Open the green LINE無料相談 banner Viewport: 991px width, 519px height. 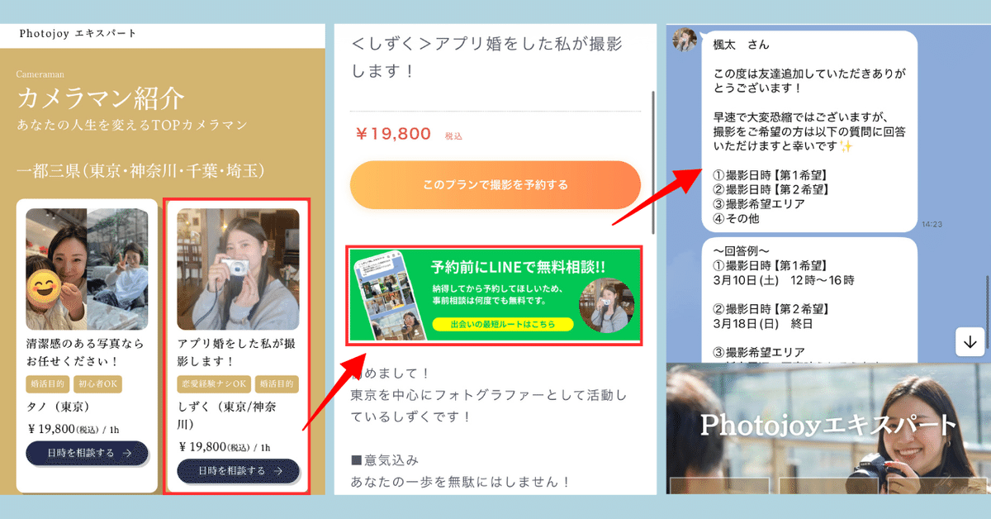point(495,295)
